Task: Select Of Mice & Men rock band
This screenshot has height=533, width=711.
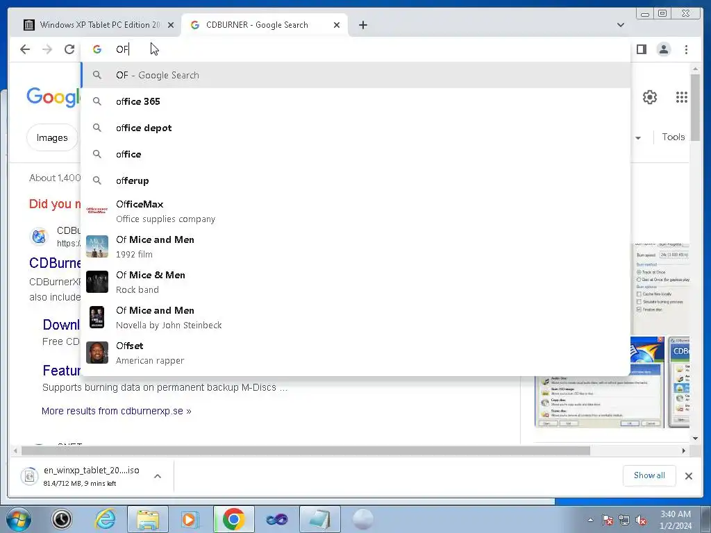Action: tap(356, 282)
